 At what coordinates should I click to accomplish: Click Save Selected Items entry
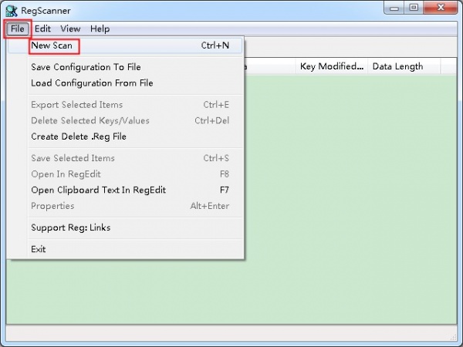(x=125, y=158)
